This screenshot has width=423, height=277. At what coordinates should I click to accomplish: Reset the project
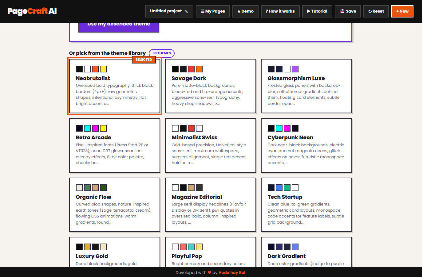(376, 11)
